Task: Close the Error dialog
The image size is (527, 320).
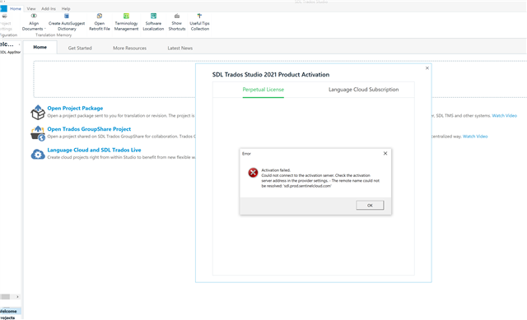Action: [x=385, y=154]
